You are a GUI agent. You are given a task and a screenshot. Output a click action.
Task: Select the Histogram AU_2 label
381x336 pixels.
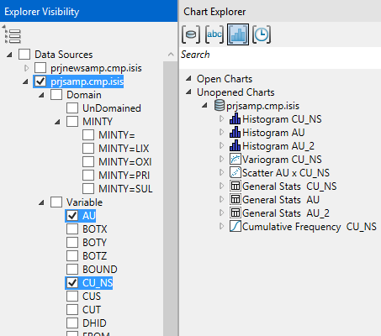pos(278,146)
